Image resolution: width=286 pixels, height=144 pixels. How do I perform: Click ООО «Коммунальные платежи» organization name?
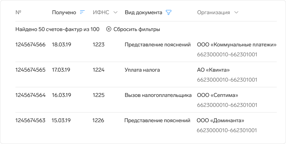click(x=237, y=44)
